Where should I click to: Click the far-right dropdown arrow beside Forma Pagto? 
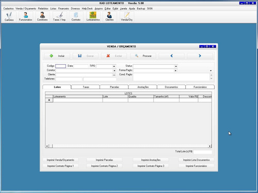click(211, 71)
